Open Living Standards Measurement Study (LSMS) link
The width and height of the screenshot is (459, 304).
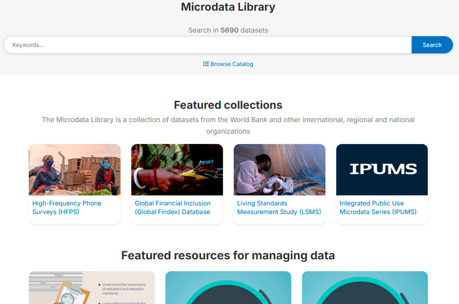279,208
